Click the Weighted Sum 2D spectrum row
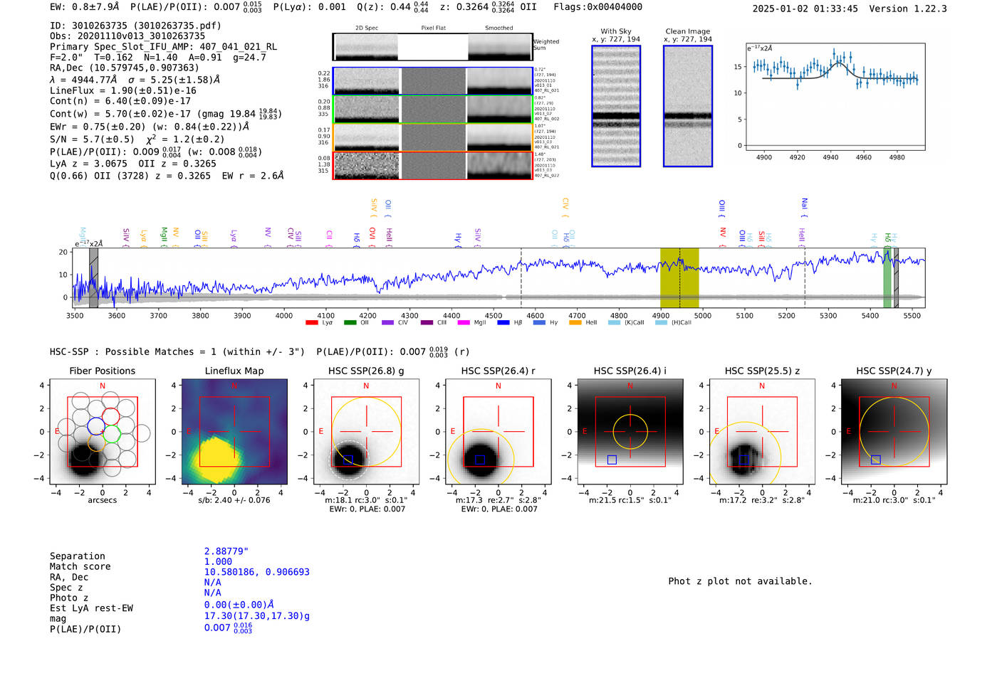This screenshot has width=997, height=678. coord(432,47)
